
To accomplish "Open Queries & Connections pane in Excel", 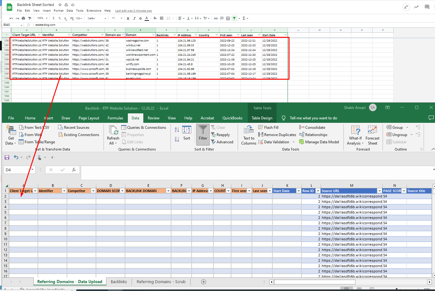I will pyautogui.click(x=144, y=128).
